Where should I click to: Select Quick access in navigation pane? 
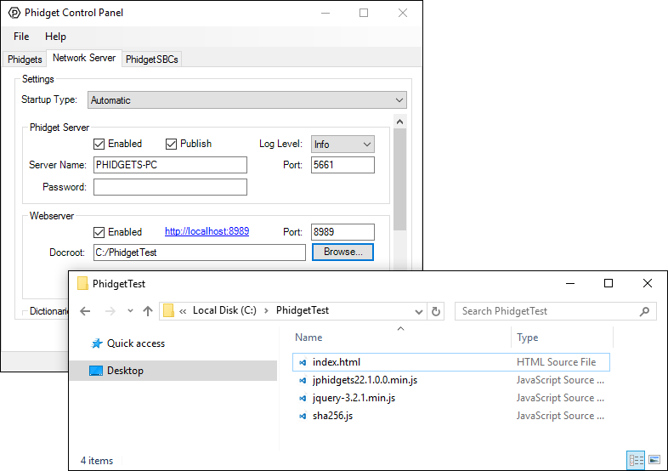pos(136,343)
